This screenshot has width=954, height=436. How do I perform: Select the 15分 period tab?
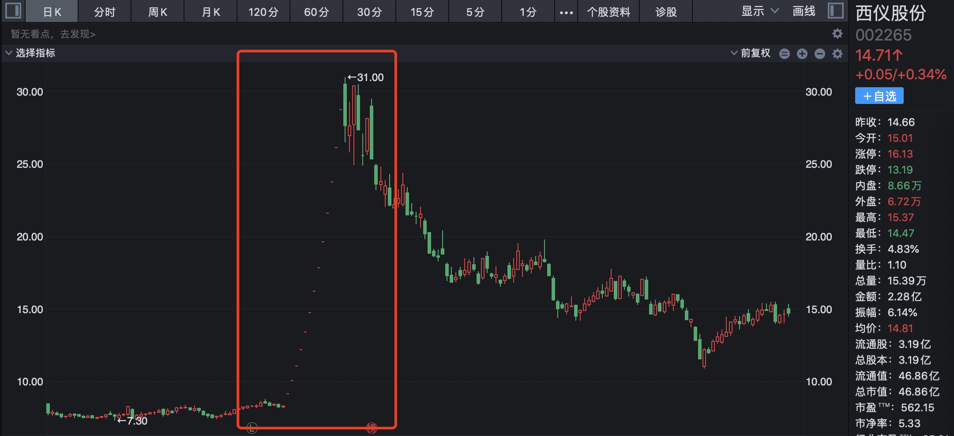click(x=422, y=12)
